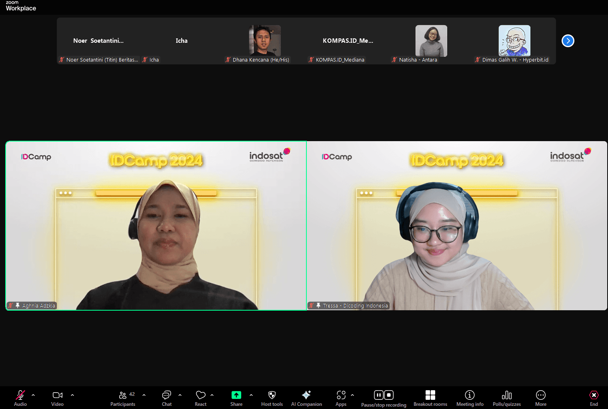The image size is (608, 409).
Task: Select Dhana Kencana video thumbnail
Action: coord(265,40)
